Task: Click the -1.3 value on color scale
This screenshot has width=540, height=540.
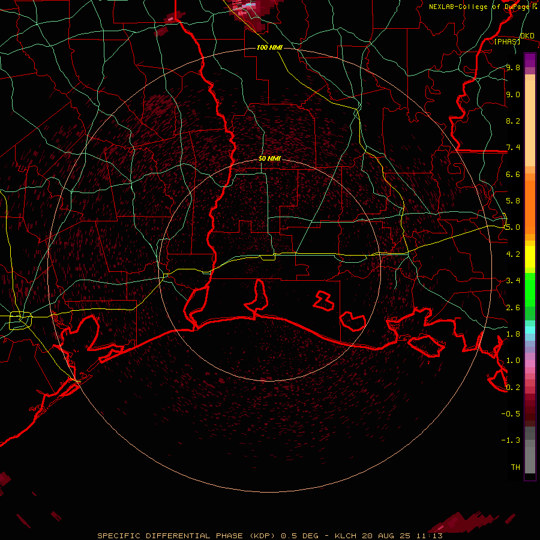Action: (511, 440)
